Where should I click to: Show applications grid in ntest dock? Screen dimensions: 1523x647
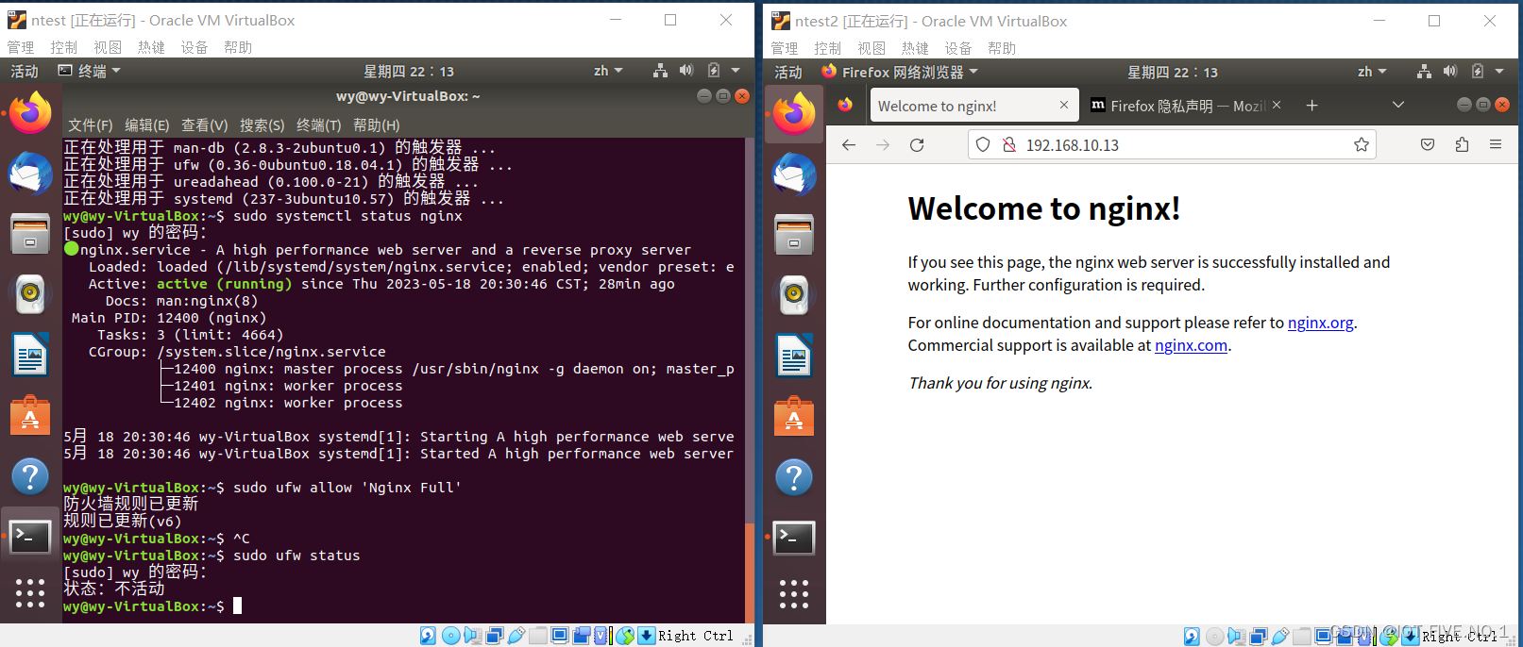pyautogui.click(x=30, y=593)
